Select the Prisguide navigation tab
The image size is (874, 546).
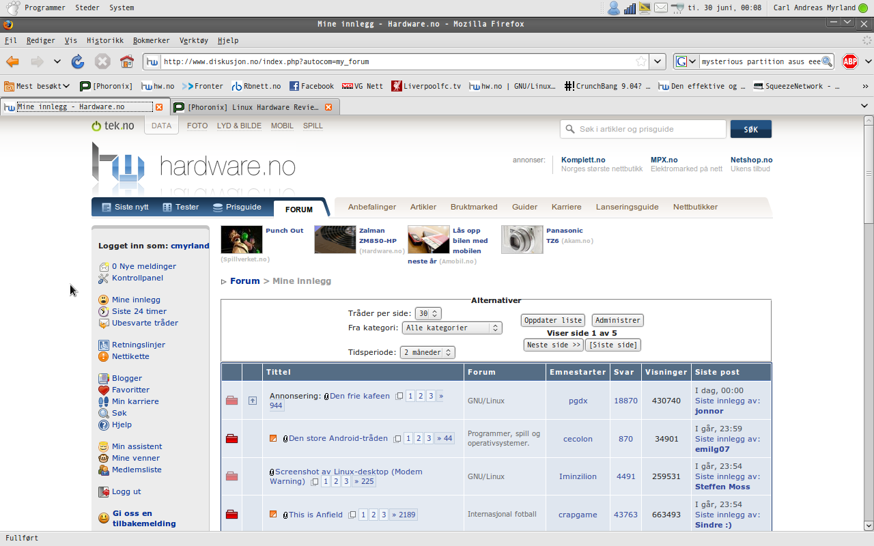[x=237, y=207]
